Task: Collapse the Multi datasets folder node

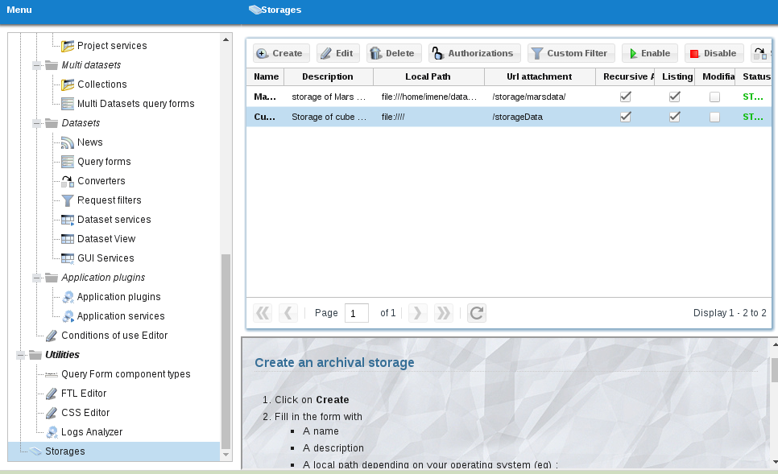Action: (37, 65)
